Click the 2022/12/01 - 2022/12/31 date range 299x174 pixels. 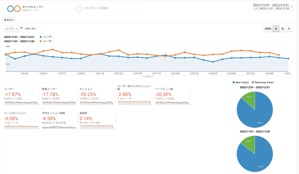[x=271, y=5]
